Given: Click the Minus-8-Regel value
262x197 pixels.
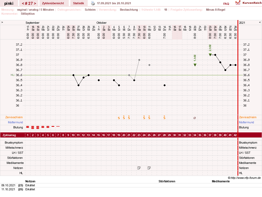Looking at the screenshot, I should [216, 10].
